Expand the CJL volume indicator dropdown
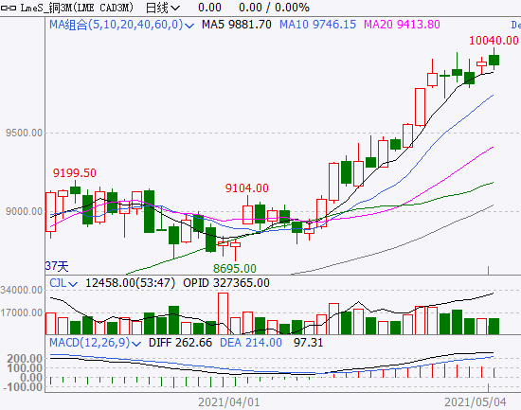 point(72,284)
